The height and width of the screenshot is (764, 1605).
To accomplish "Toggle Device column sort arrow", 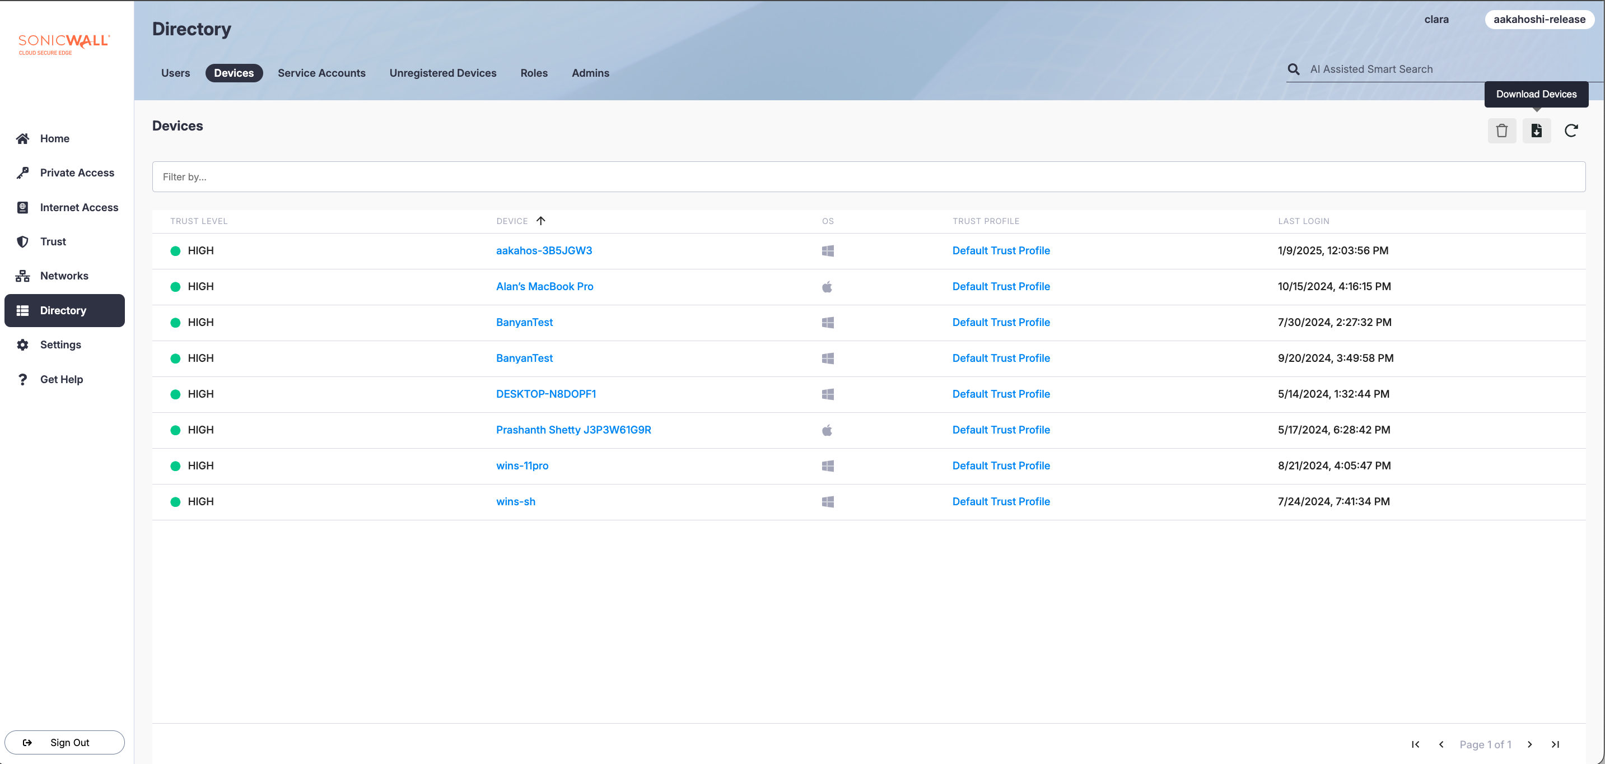I will tap(541, 221).
